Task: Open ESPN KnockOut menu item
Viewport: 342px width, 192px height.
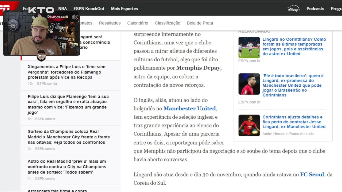Action: pos(89,9)
